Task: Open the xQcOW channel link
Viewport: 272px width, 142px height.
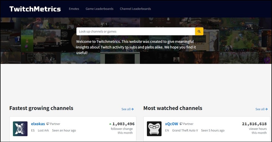Action: coord(172,124)
